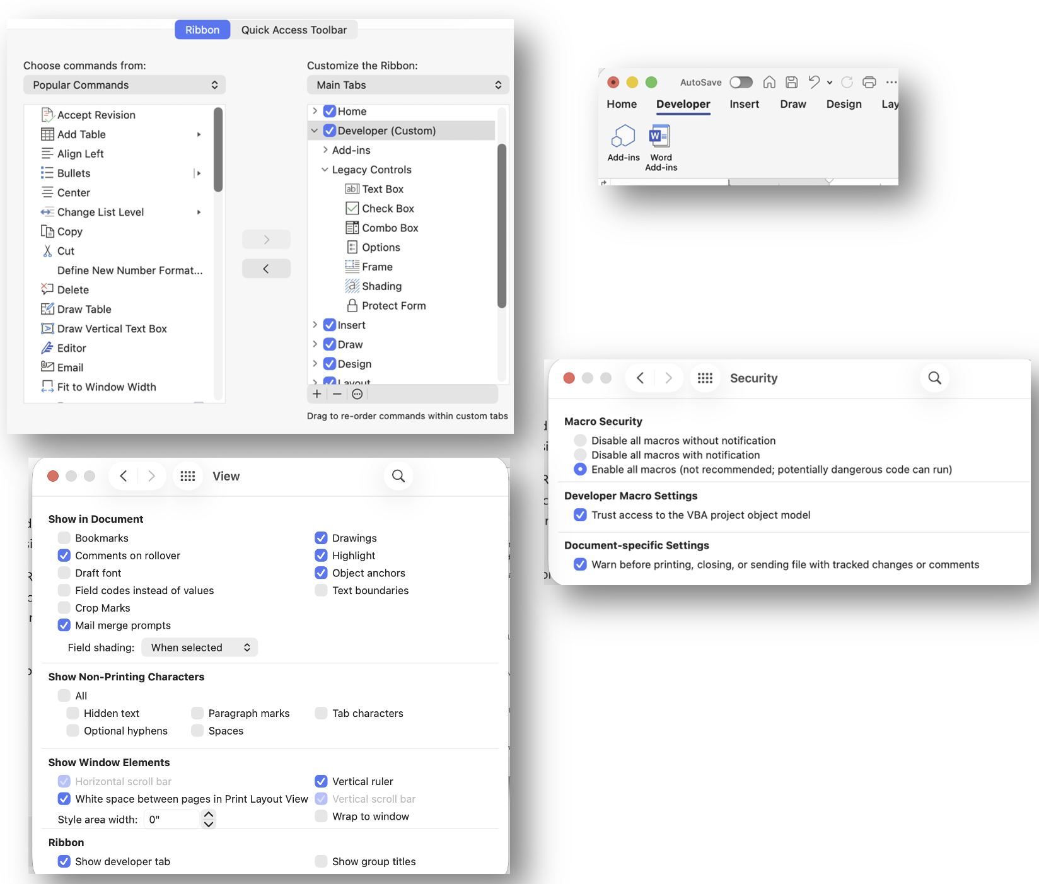The image size is (1039, 884).
Task: Click the Home icon in Word title bar
Action: 769,82
